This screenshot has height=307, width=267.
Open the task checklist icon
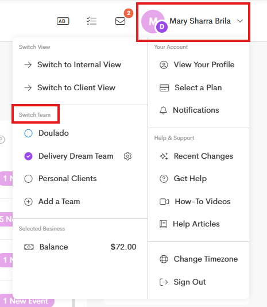91,21
